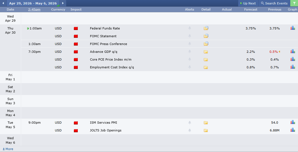Open graph for Advance GDP q/q
This screenshot has height=152, width=298.
click(x=292, y=51)
